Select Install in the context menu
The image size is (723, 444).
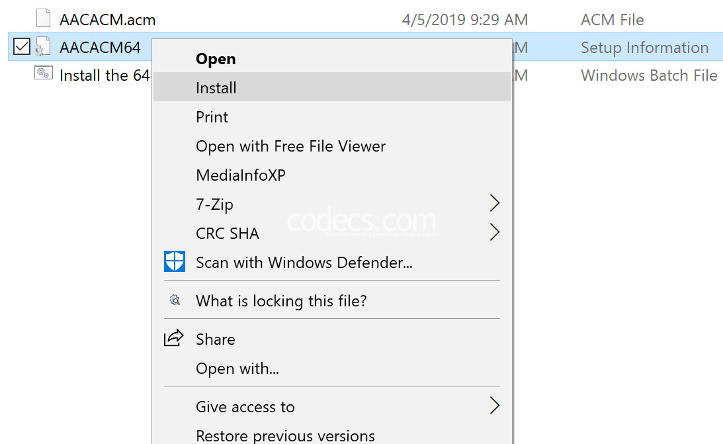(x=332, y=87)
